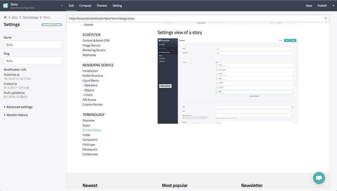Open the docs breadcrumb link
The height and width of the screenshot is (191, 337).
point(14,17)
